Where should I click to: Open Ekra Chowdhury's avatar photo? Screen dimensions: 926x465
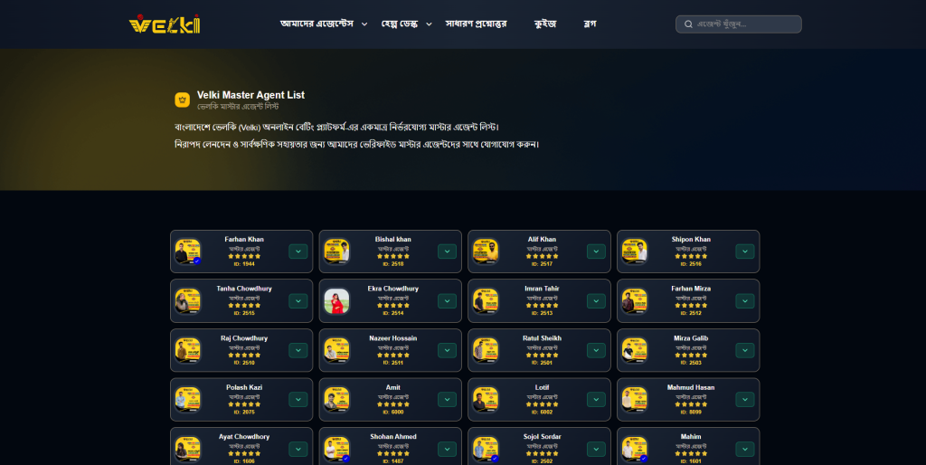(336, 301)
